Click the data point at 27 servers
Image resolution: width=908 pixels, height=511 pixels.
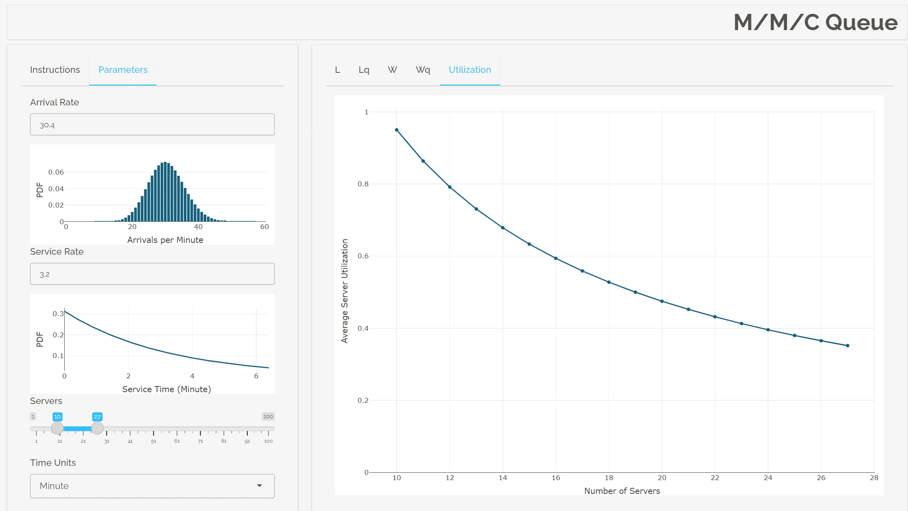[847, 346]
